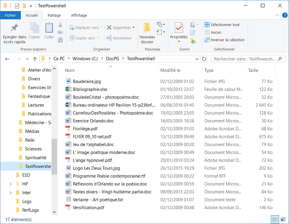Click the scissors Couper icon

(x=60, y=24)
